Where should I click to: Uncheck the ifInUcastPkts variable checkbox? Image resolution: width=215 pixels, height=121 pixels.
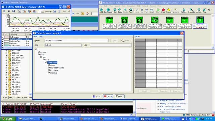[x=3, y=41]
